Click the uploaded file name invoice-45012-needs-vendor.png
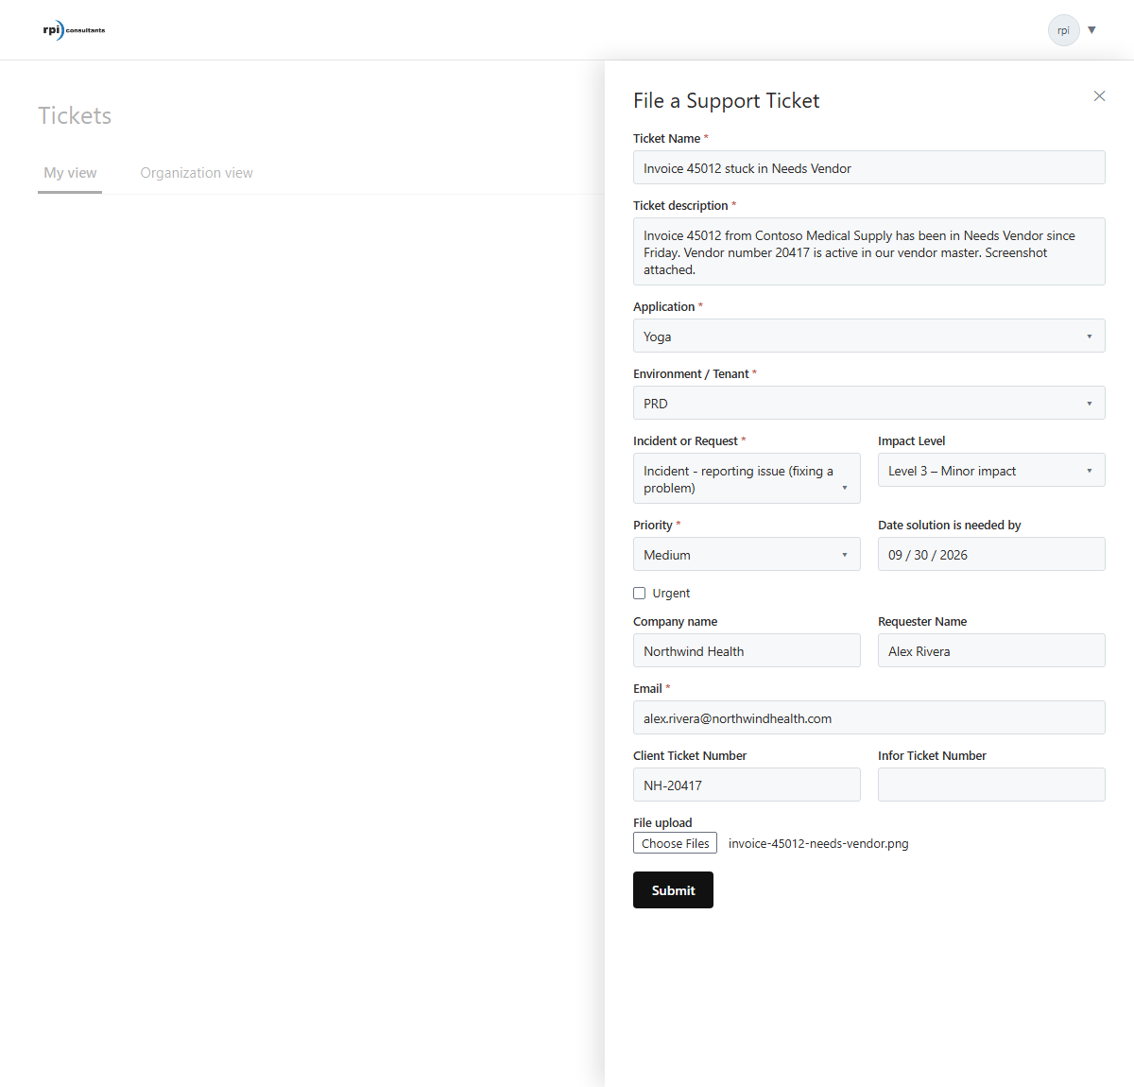 click(818, 844)
